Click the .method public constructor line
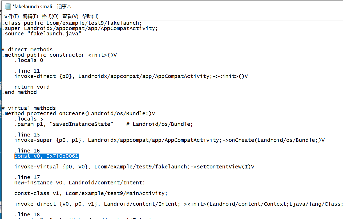The width and height of the screenshot is (343, 219). [x=59, y=55]
